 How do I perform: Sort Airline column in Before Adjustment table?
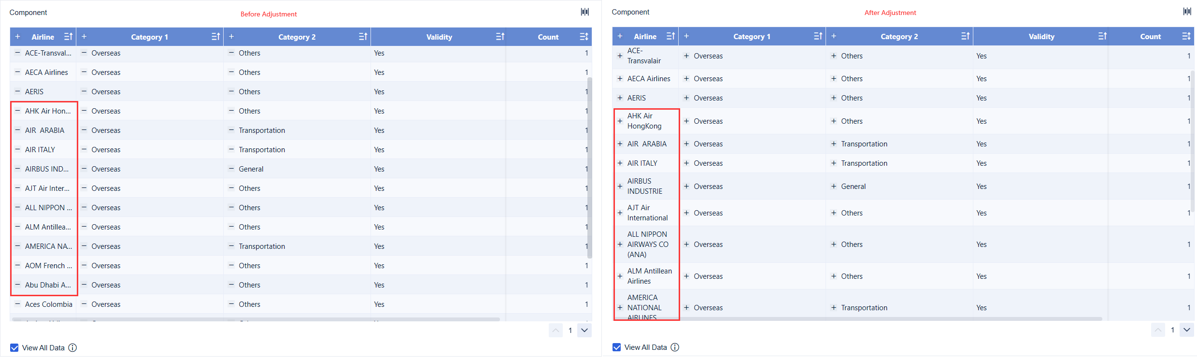(69, 37)
